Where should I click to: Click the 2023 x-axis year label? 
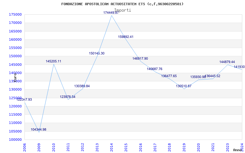[228, 147]
